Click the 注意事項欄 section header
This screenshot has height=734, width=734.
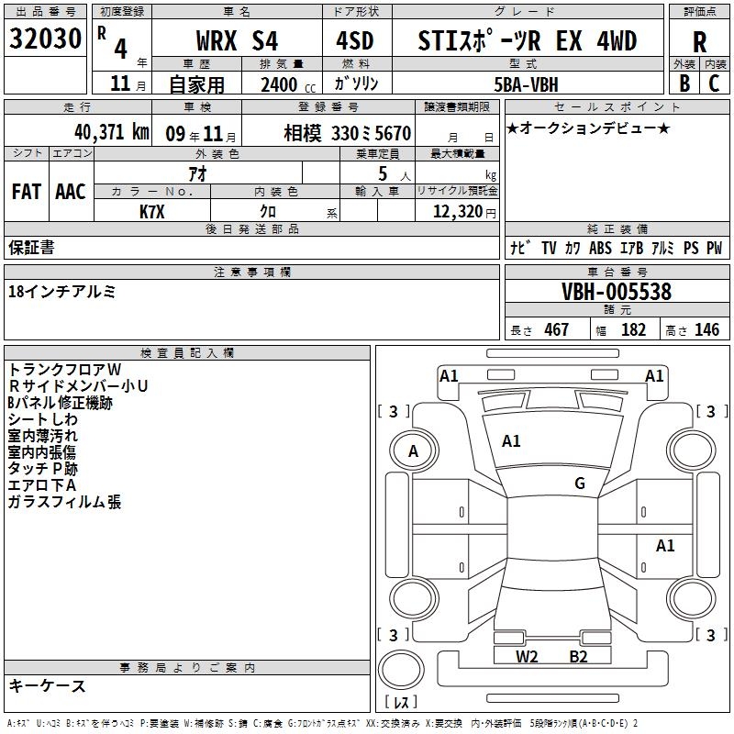coord(252,272)
